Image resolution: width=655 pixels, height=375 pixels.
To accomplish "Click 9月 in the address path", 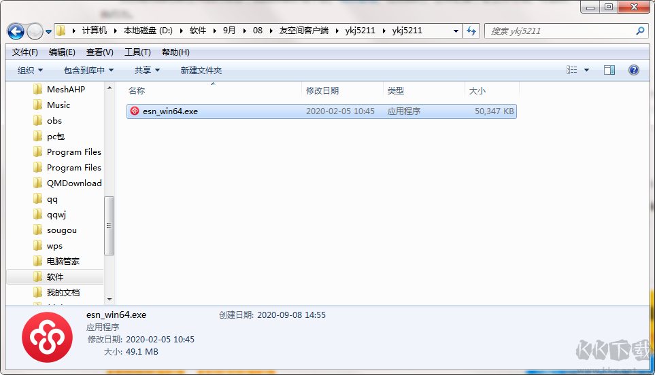I will click(x=229, y=31).
